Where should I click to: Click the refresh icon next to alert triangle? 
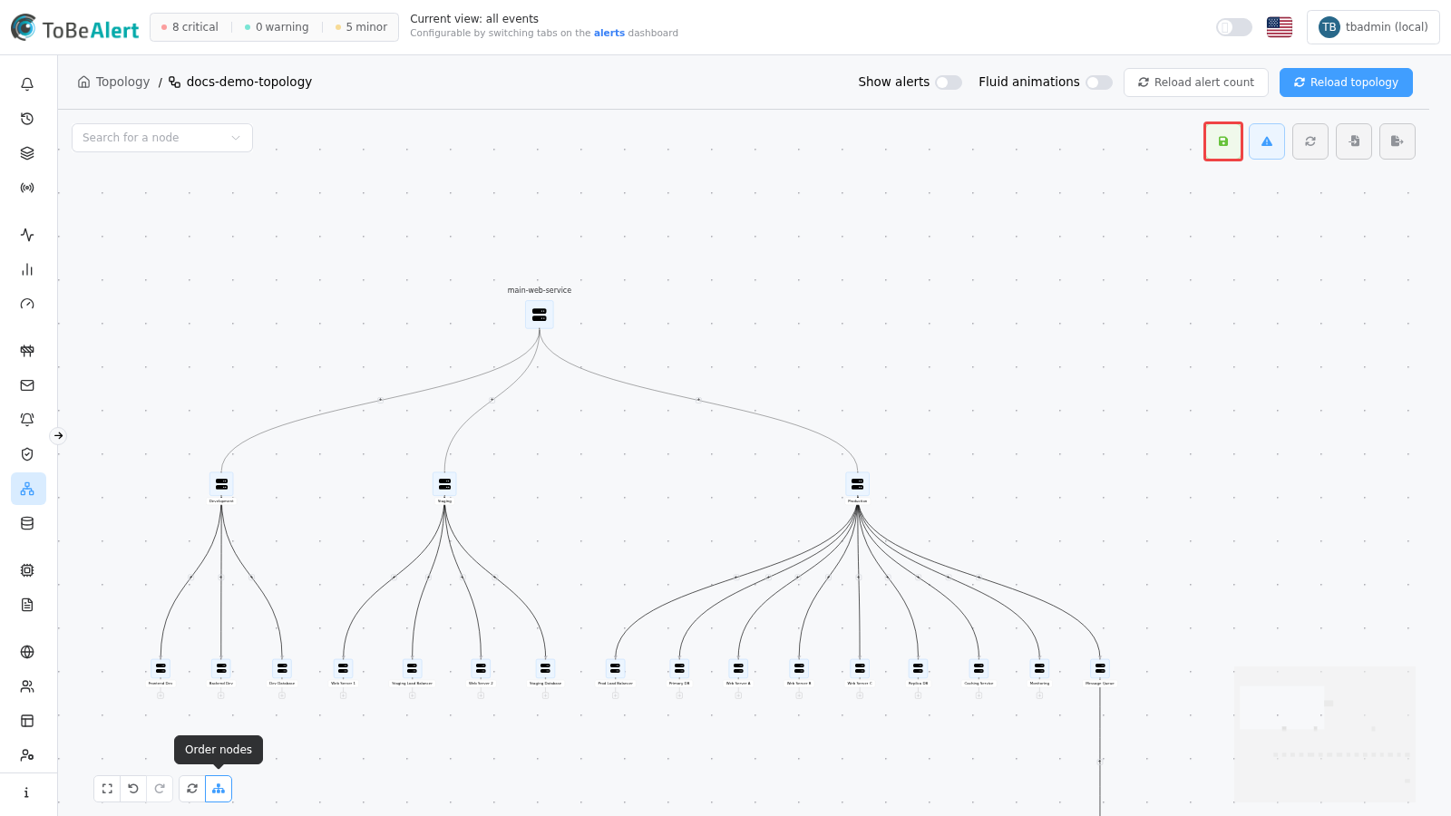[1310, 141]
